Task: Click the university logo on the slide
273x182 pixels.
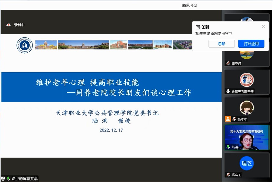Action: click(x=24, y=45)
